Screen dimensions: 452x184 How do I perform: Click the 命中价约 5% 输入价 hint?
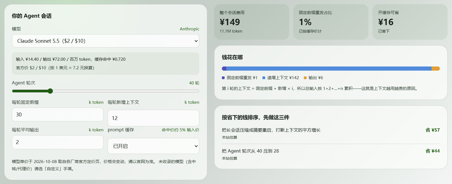(180, 130)
